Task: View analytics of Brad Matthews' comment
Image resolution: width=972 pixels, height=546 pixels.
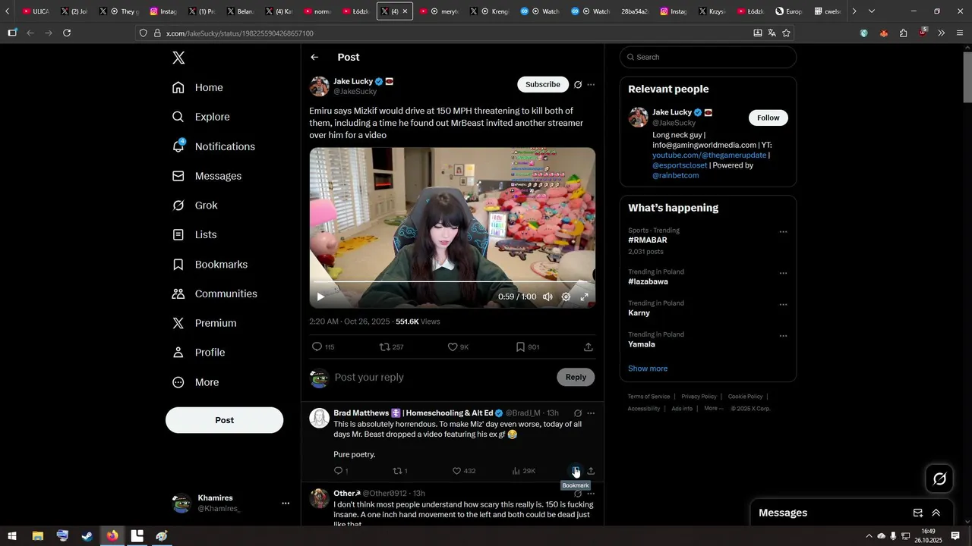Action: tap(523, 471)
